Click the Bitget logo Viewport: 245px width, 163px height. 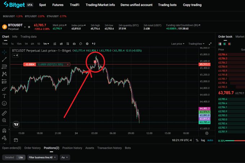tap(14, 5)
